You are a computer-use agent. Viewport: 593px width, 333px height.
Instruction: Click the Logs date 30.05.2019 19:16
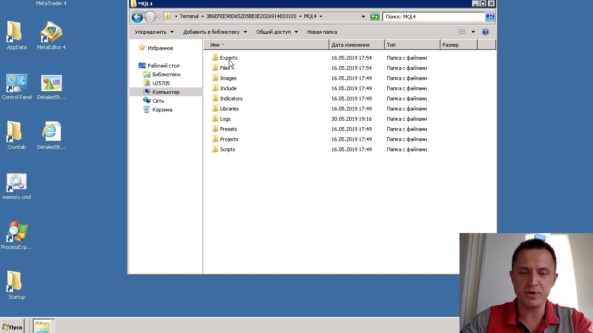(x=352, y=119)
